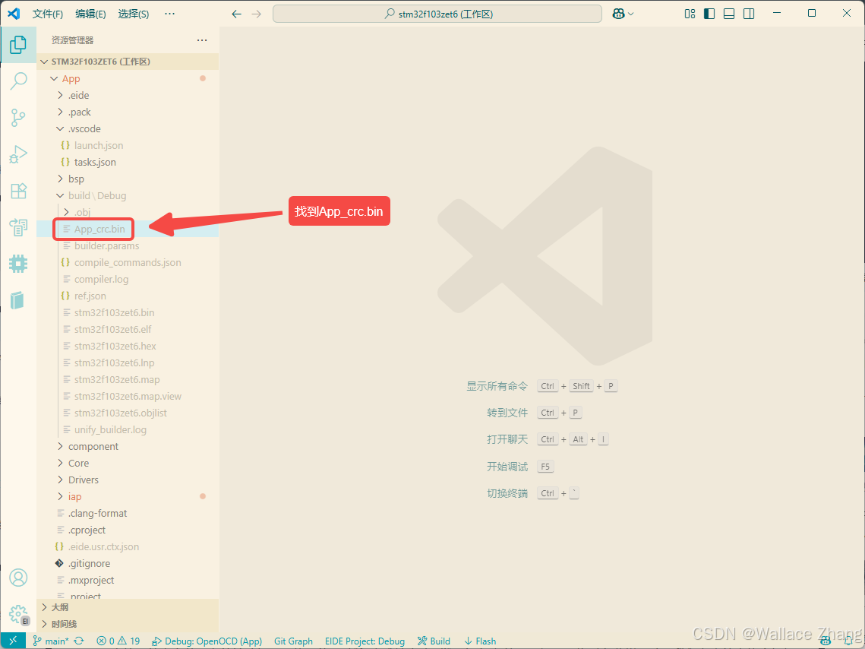Go back with the left arrow
Viewport: 865px width, 649px height.
237,14
